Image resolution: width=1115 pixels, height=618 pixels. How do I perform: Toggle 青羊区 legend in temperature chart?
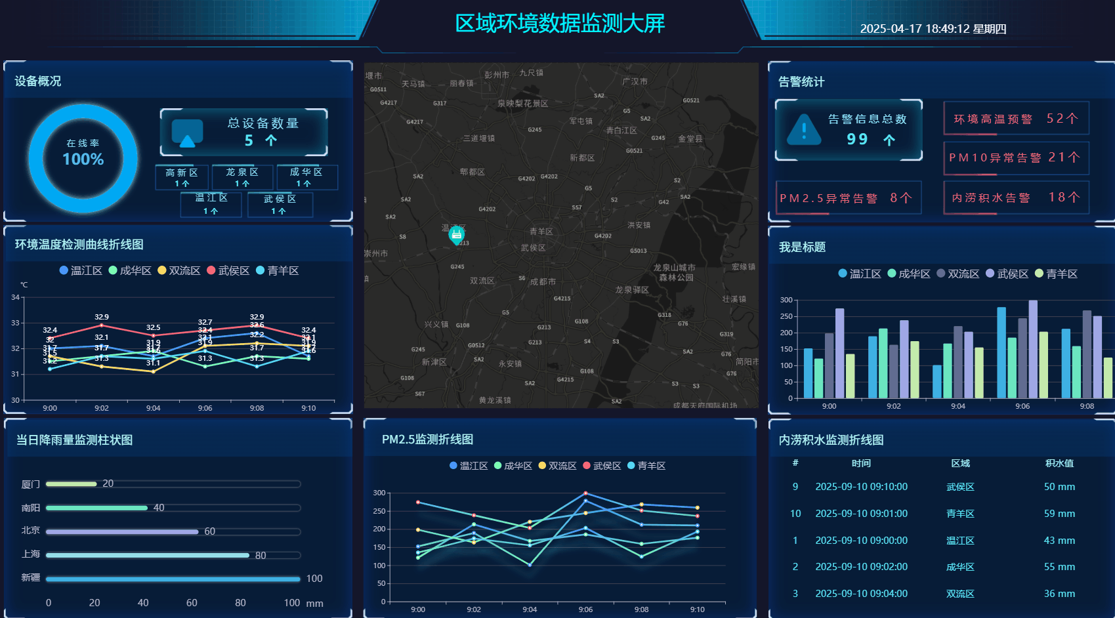(x=277, y=270)
